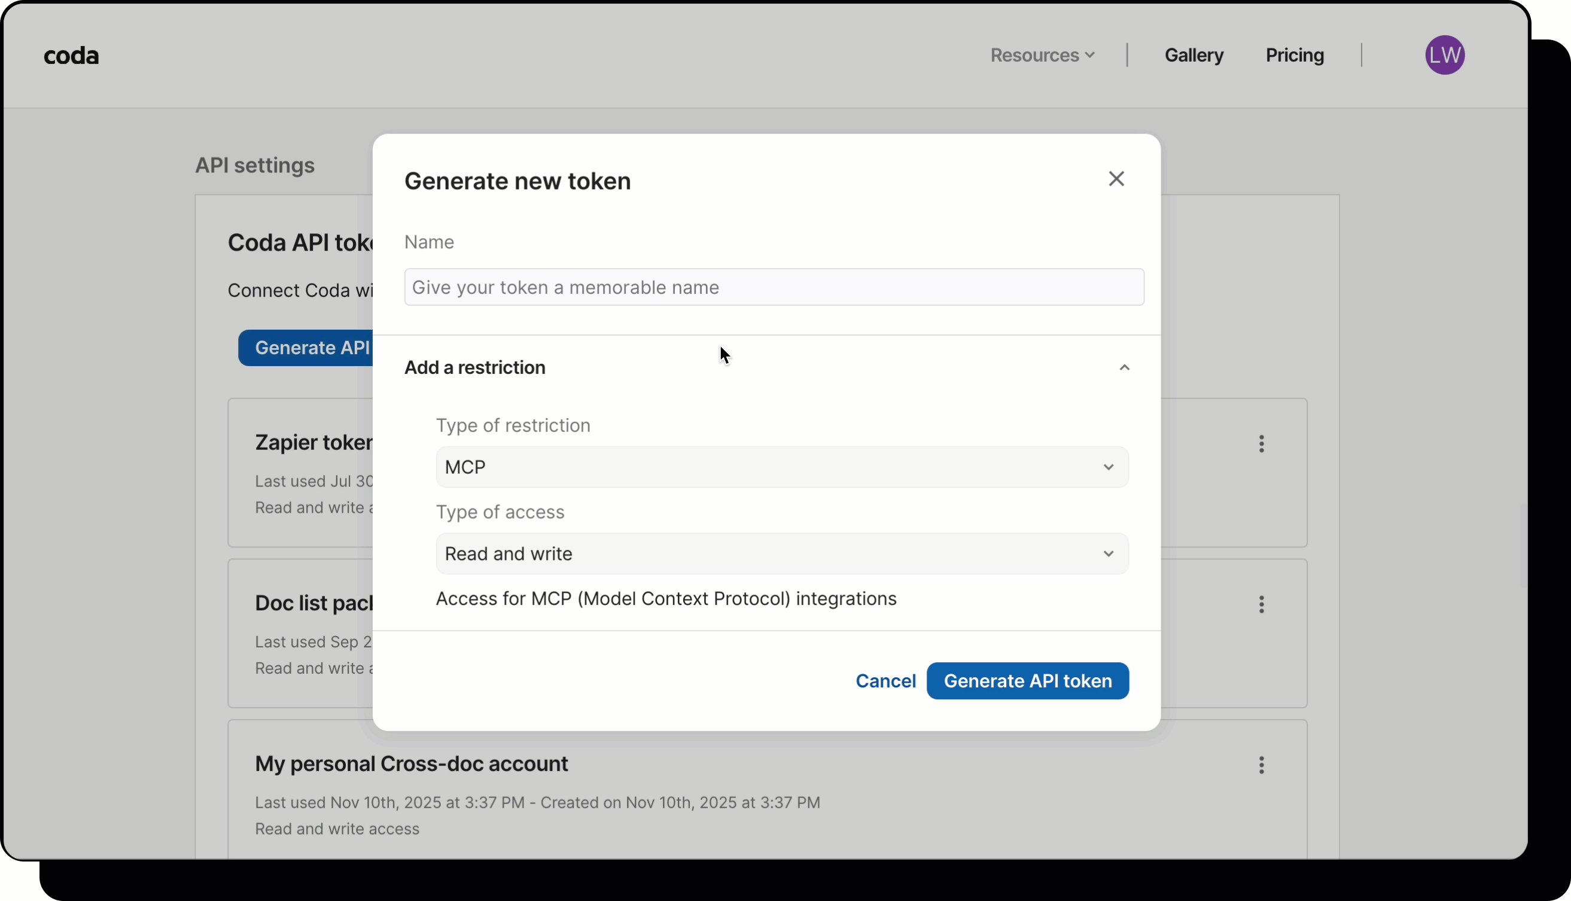1571x901 pixels.
Task: Open the Type of access dropdown
Action: (781, 553)
